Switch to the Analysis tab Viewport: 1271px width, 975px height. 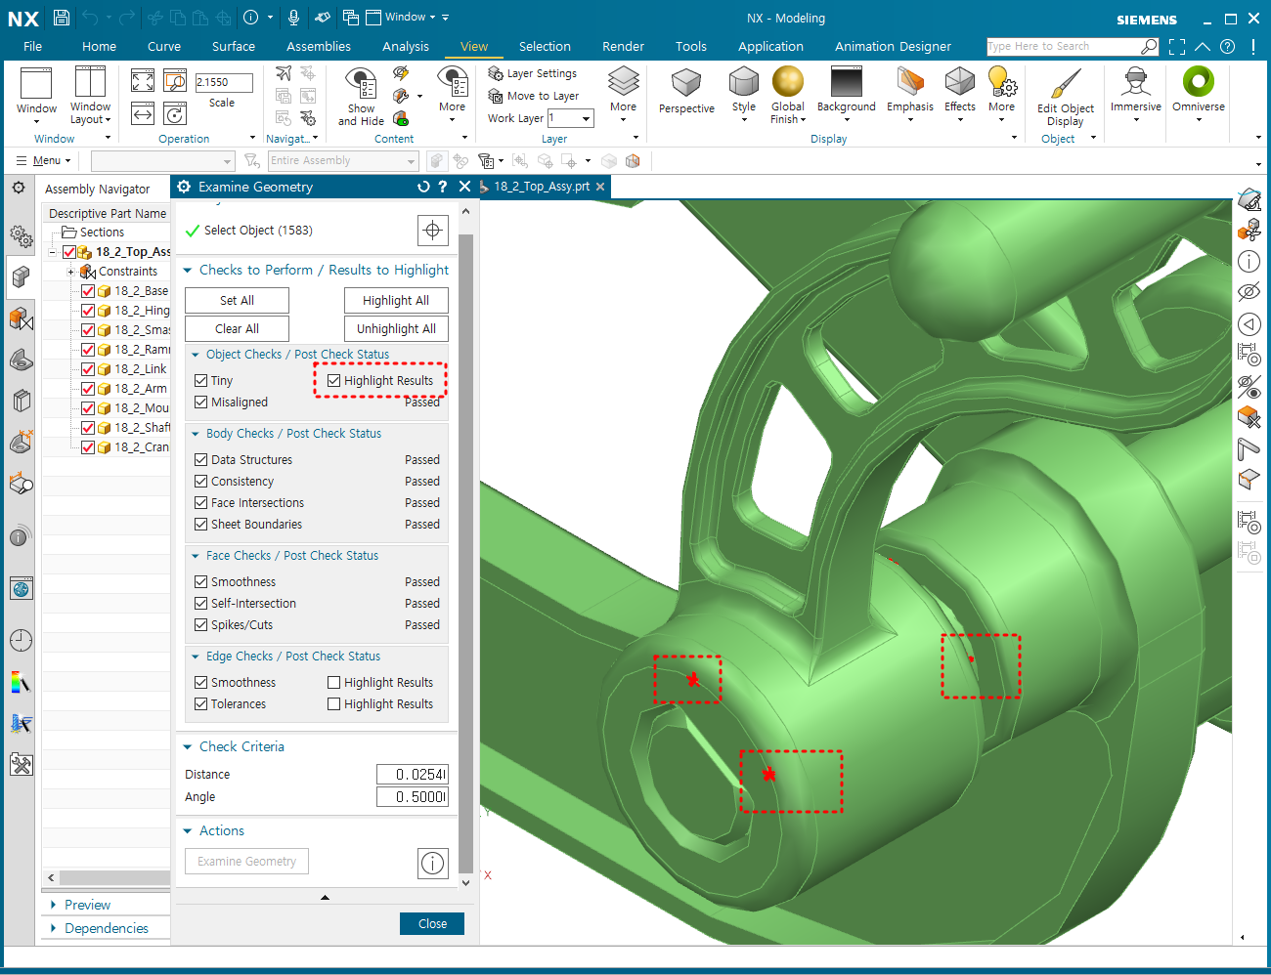coord(406,46)
